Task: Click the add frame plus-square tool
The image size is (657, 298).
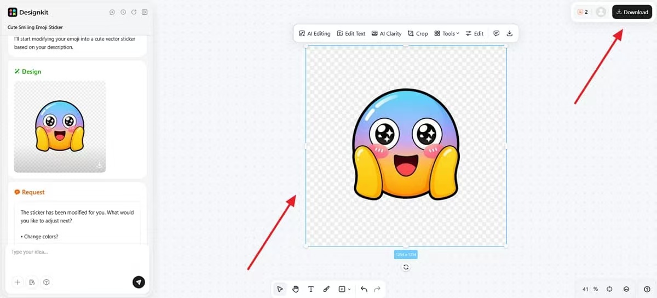Action: tap(342, 289)
